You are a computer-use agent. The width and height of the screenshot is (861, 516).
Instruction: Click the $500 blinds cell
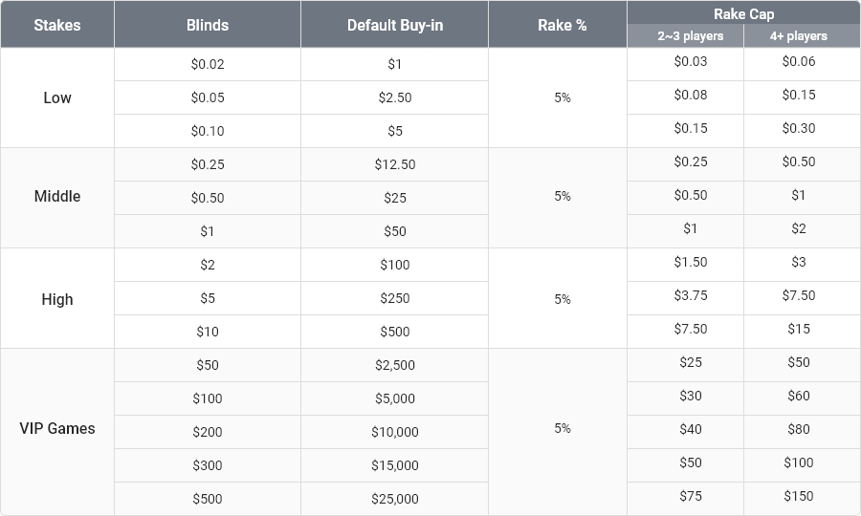[208, 499]
